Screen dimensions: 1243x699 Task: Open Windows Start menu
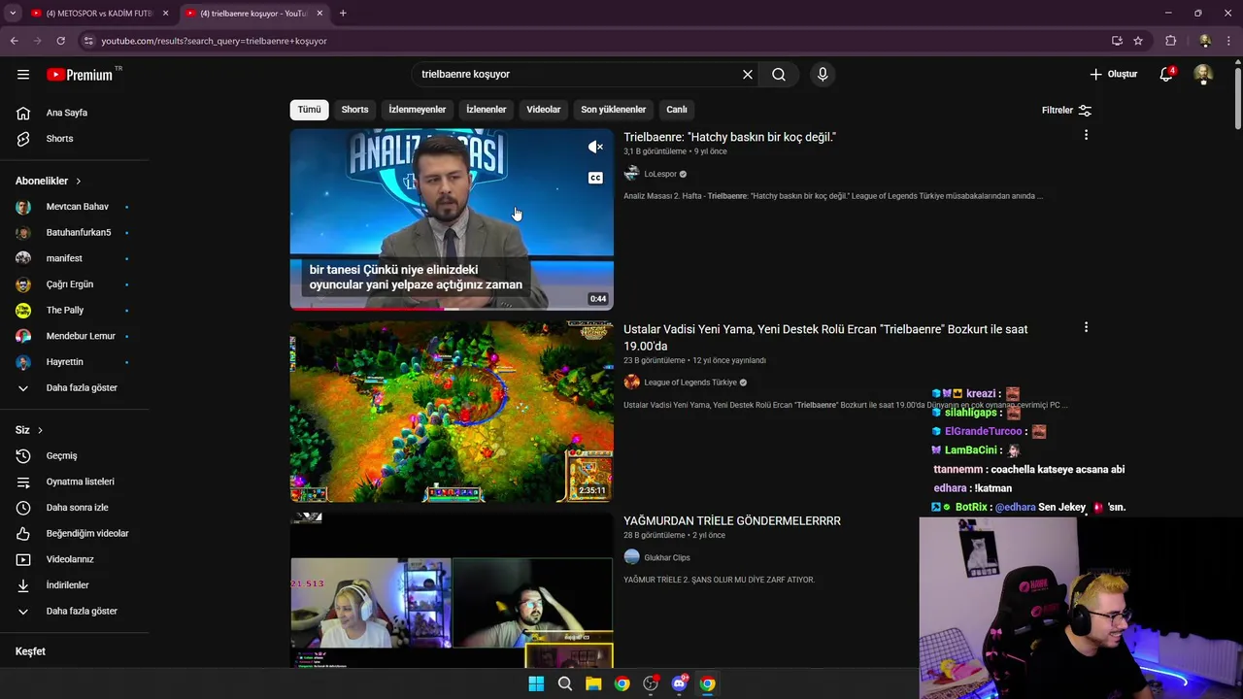(x=536, y=683)
